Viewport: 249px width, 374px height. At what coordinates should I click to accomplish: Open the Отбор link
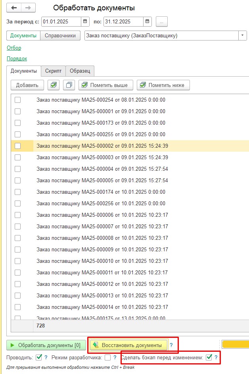coord(14,48)
